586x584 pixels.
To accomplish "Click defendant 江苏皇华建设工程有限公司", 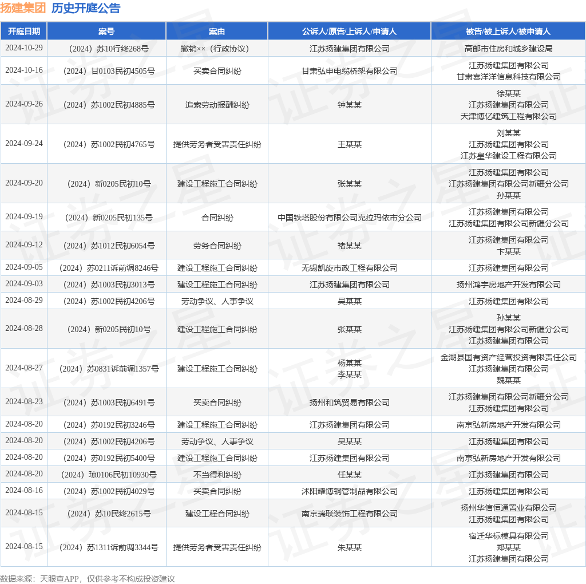I will click(508, 156).
